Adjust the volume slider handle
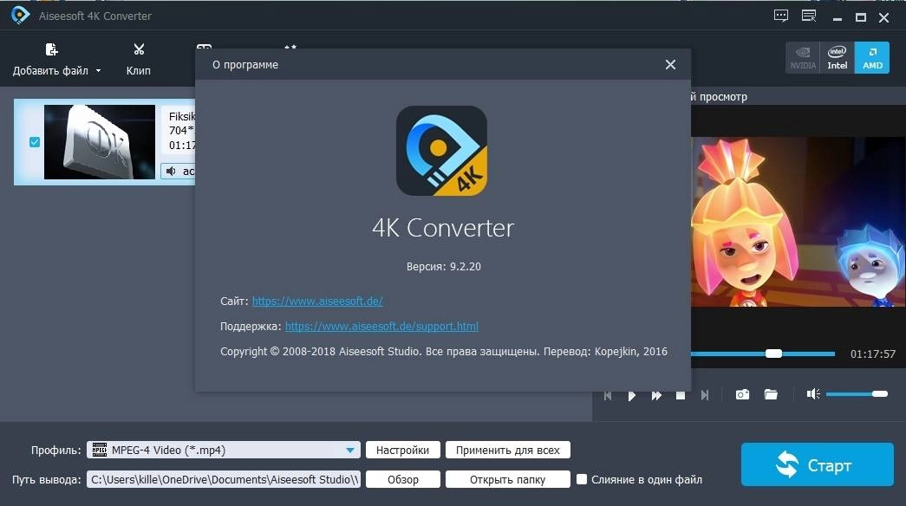Screen dimensions: 906x506 880,394
